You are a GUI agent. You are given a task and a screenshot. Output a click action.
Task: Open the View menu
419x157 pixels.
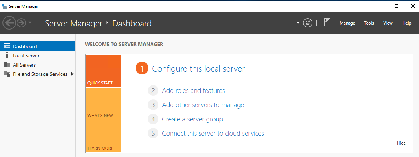click(x=388, y=23)
